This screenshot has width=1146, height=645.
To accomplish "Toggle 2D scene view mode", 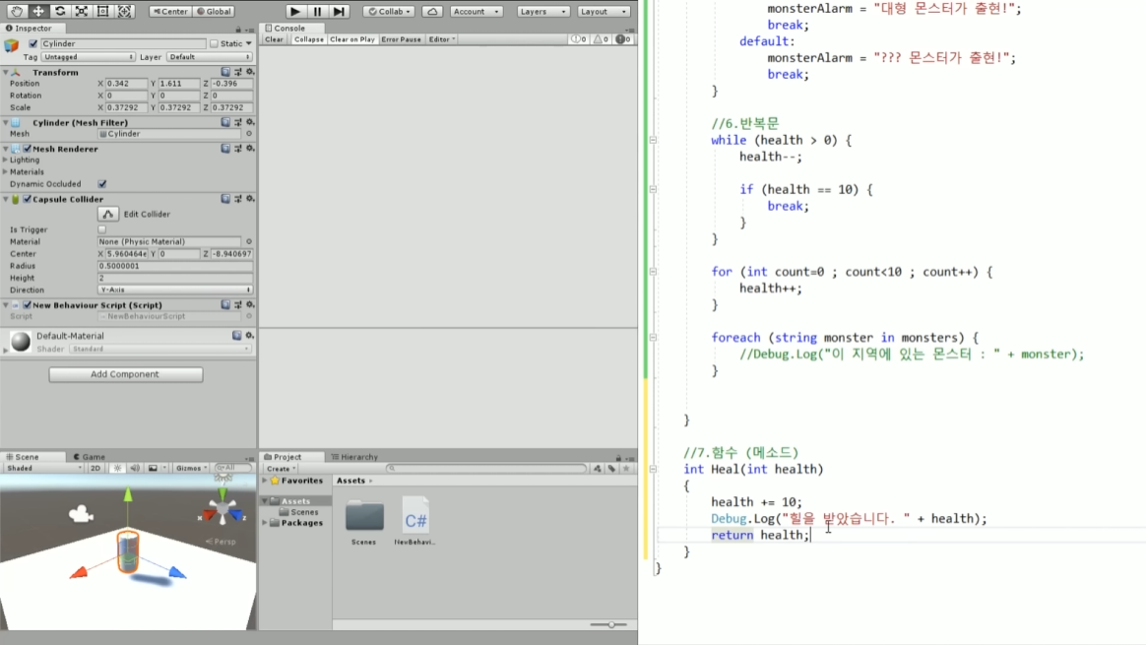I will pos(95,468).
